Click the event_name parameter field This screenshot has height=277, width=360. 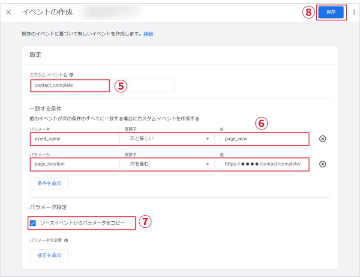click(x=74, y=139)
